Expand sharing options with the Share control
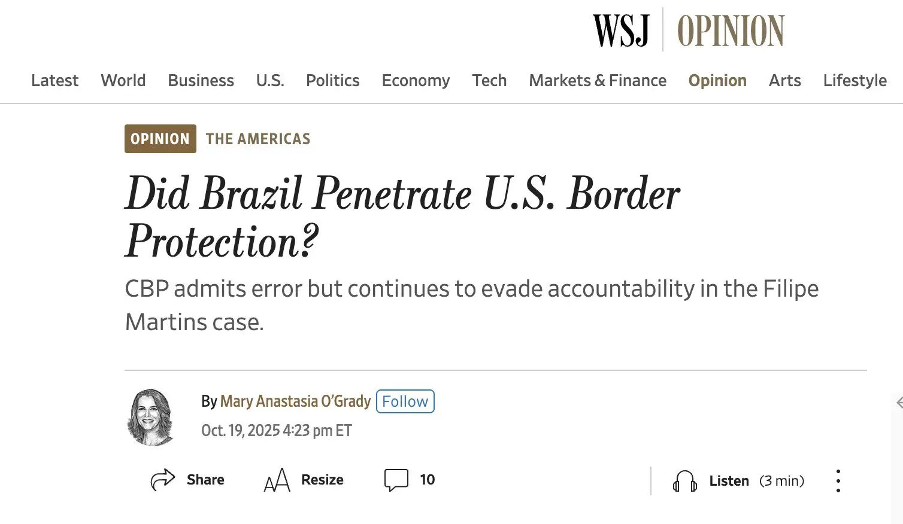The height and width of the screenshot is (524, 903). point(187,479)
